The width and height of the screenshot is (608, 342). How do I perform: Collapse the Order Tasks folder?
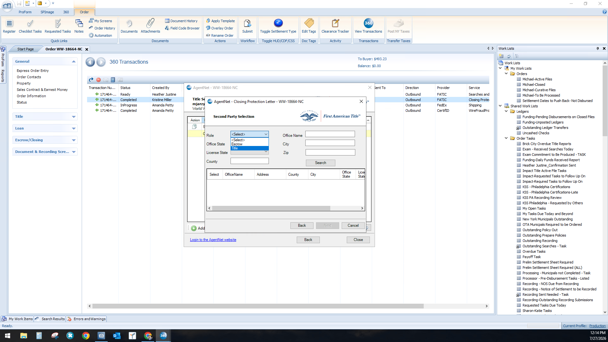[506, 138]
